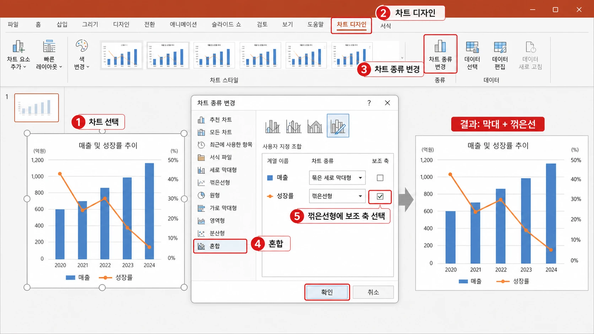Open the 색 변경 palette

[82, 55]
